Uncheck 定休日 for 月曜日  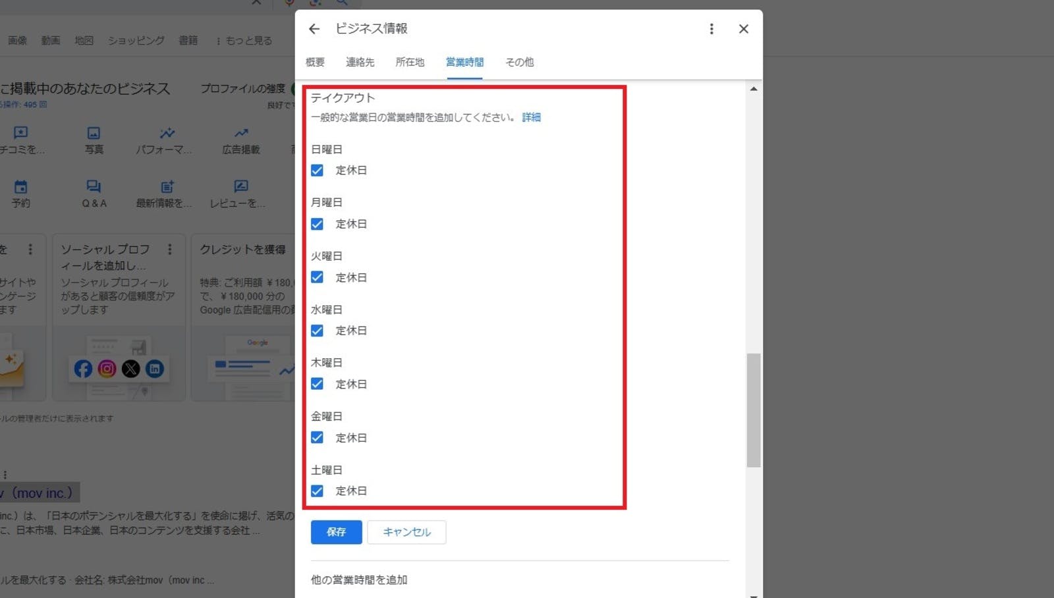tap(317, 224)
